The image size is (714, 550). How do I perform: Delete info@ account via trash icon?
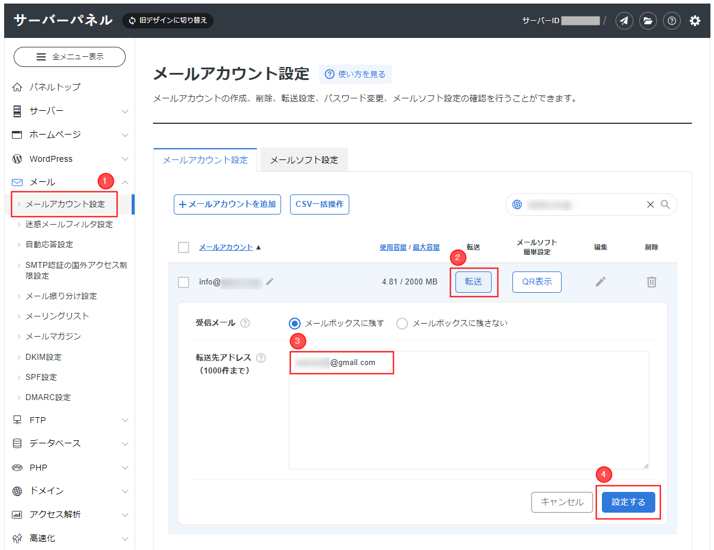(651, 282)
